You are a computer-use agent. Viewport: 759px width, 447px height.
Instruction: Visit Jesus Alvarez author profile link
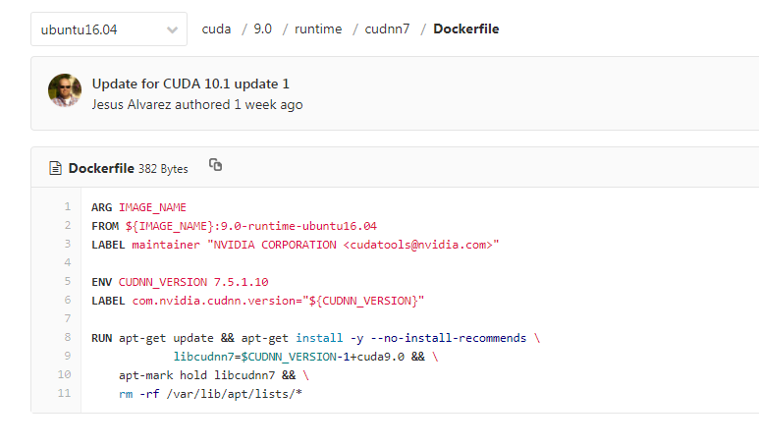161,104
